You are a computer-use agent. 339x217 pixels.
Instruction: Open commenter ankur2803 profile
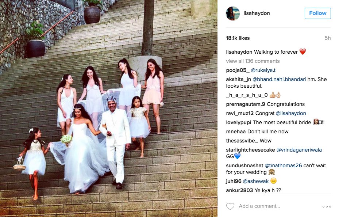[x=239, y=190]
